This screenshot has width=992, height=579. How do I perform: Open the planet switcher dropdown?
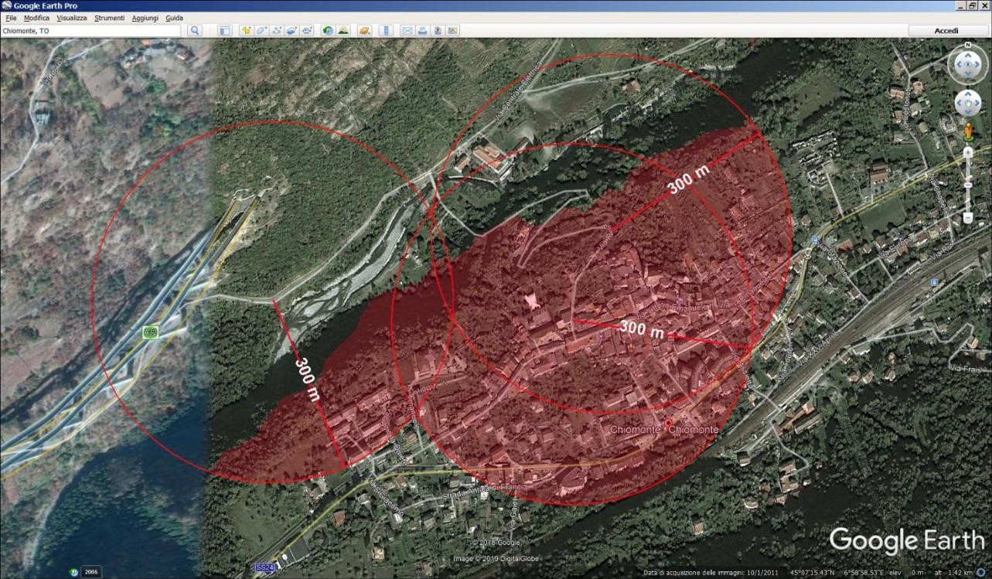point(363,31)
